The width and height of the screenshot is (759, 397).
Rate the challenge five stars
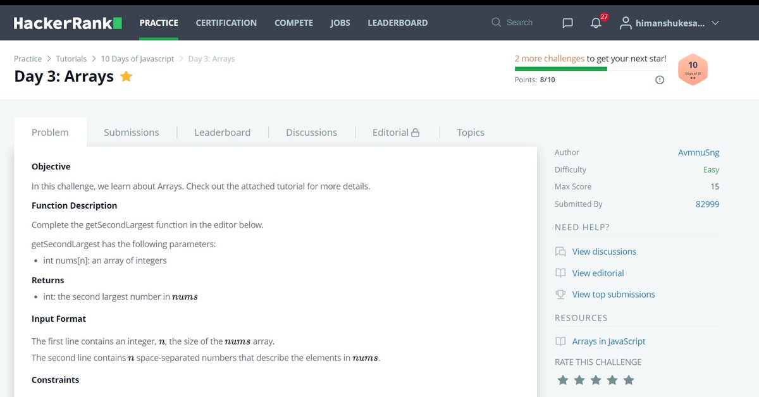(x=629, y=380)
